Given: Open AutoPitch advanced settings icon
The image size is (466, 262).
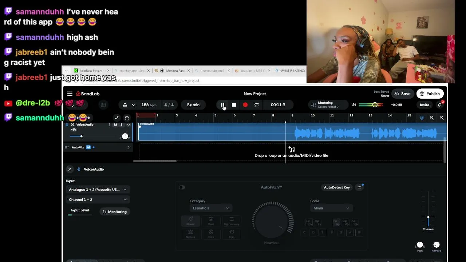Looking at the screenshot, I should point(359,187).
